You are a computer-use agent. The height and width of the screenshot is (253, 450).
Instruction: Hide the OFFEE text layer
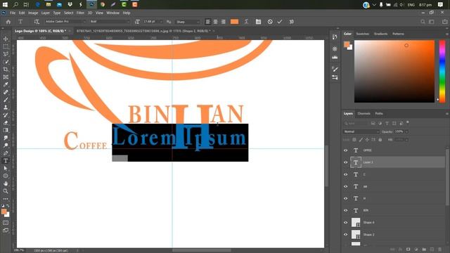(346, 150)
